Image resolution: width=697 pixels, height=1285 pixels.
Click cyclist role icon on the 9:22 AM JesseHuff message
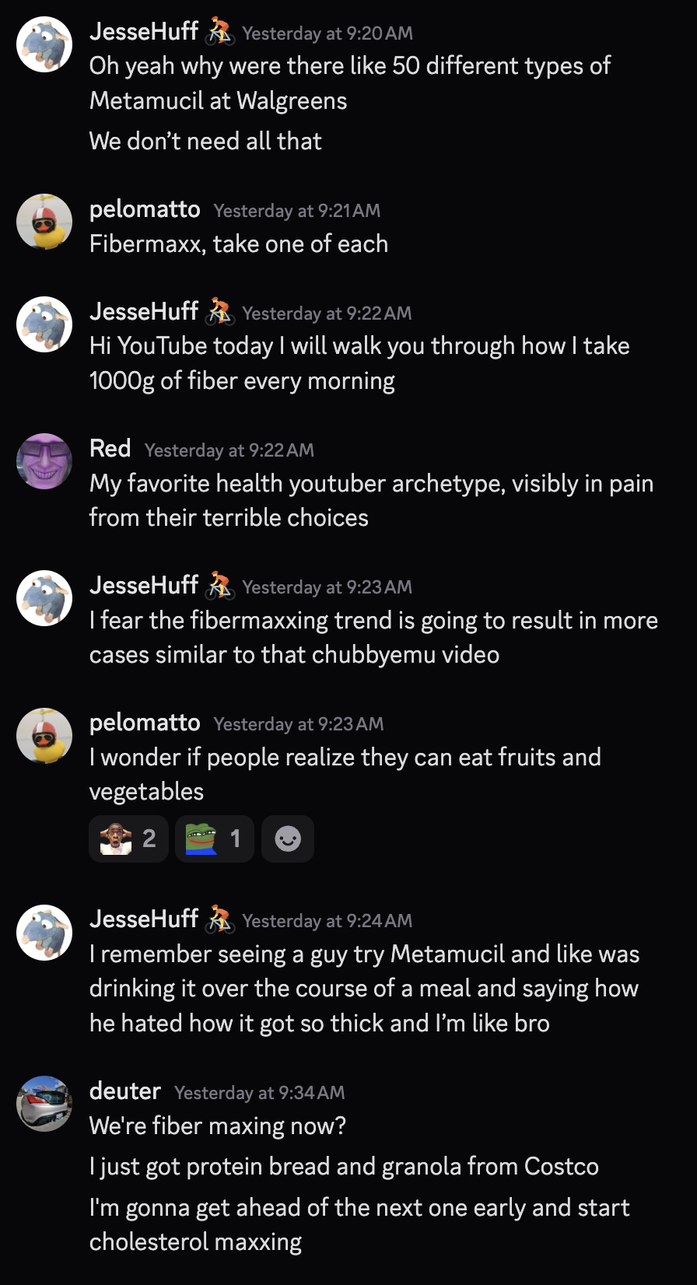tap(219, 313)
